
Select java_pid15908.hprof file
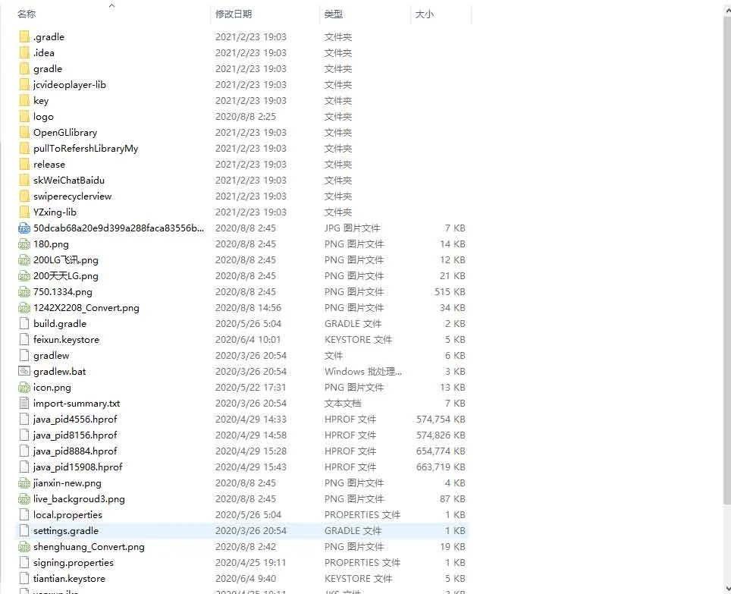[x=77, y=467]
